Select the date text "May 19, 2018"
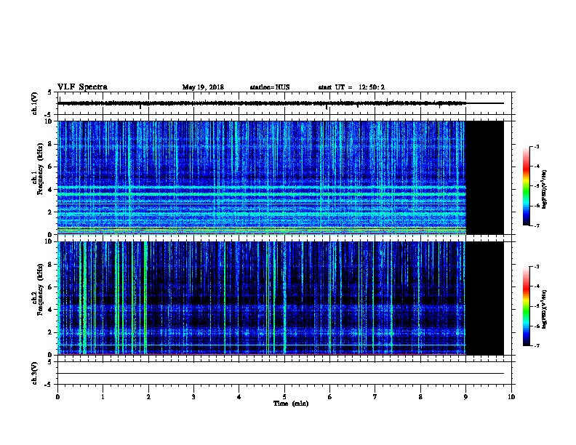Image resolution: width=576 pixels, height=445 pixels. pos(203,87)
